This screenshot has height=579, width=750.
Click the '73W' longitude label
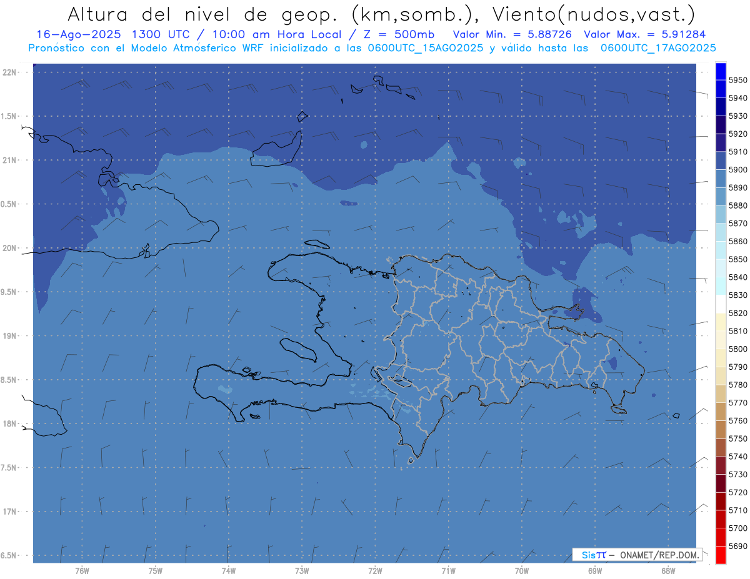pyautogui.click(x=302, y=571)
